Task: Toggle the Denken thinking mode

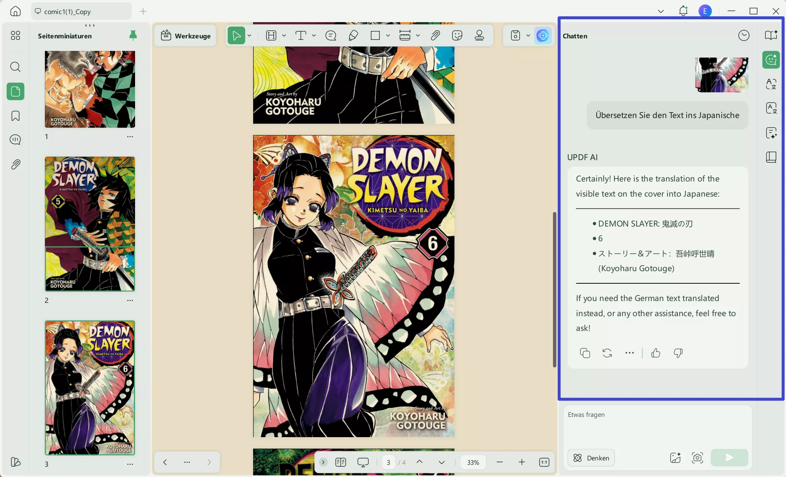Action: point(591,458)
